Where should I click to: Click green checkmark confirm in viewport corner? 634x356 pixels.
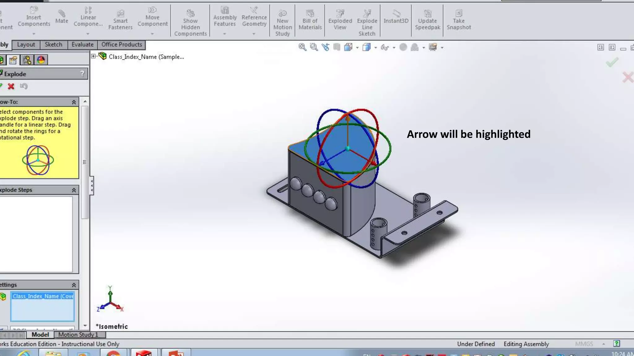[x=612, y=62]
